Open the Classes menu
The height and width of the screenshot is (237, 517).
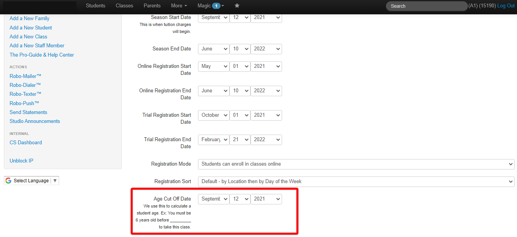(124, 5)
